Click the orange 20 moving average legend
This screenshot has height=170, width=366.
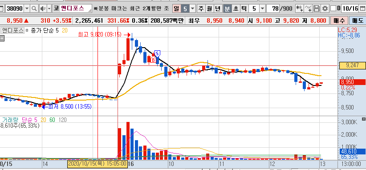coord(65,31)
